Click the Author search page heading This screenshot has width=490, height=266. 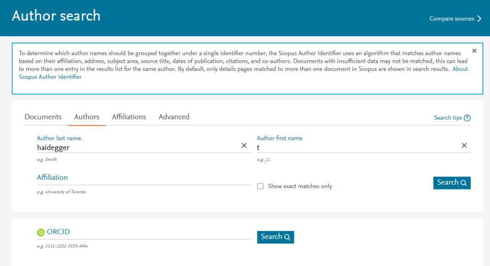(x=56, y=16)
